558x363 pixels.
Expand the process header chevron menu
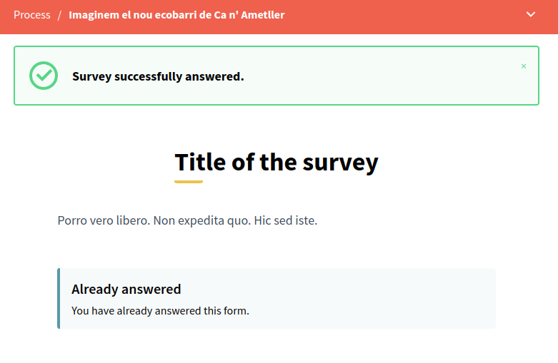531,14
